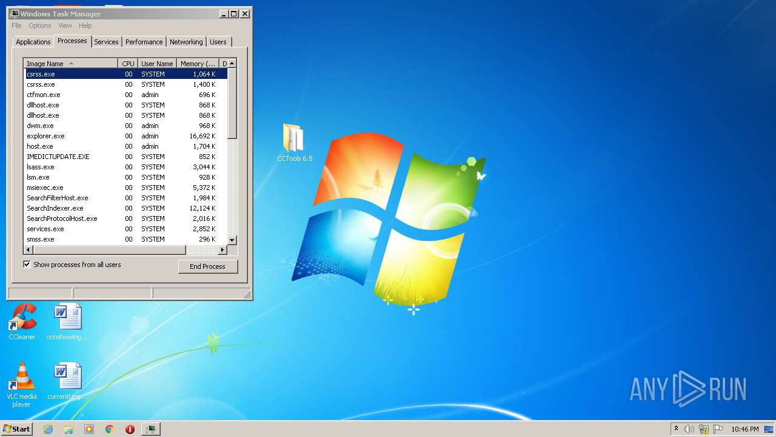The width and height of the screenshot is (776, 437).
Task: Switch to the Users tab
Action: (218, 42)
